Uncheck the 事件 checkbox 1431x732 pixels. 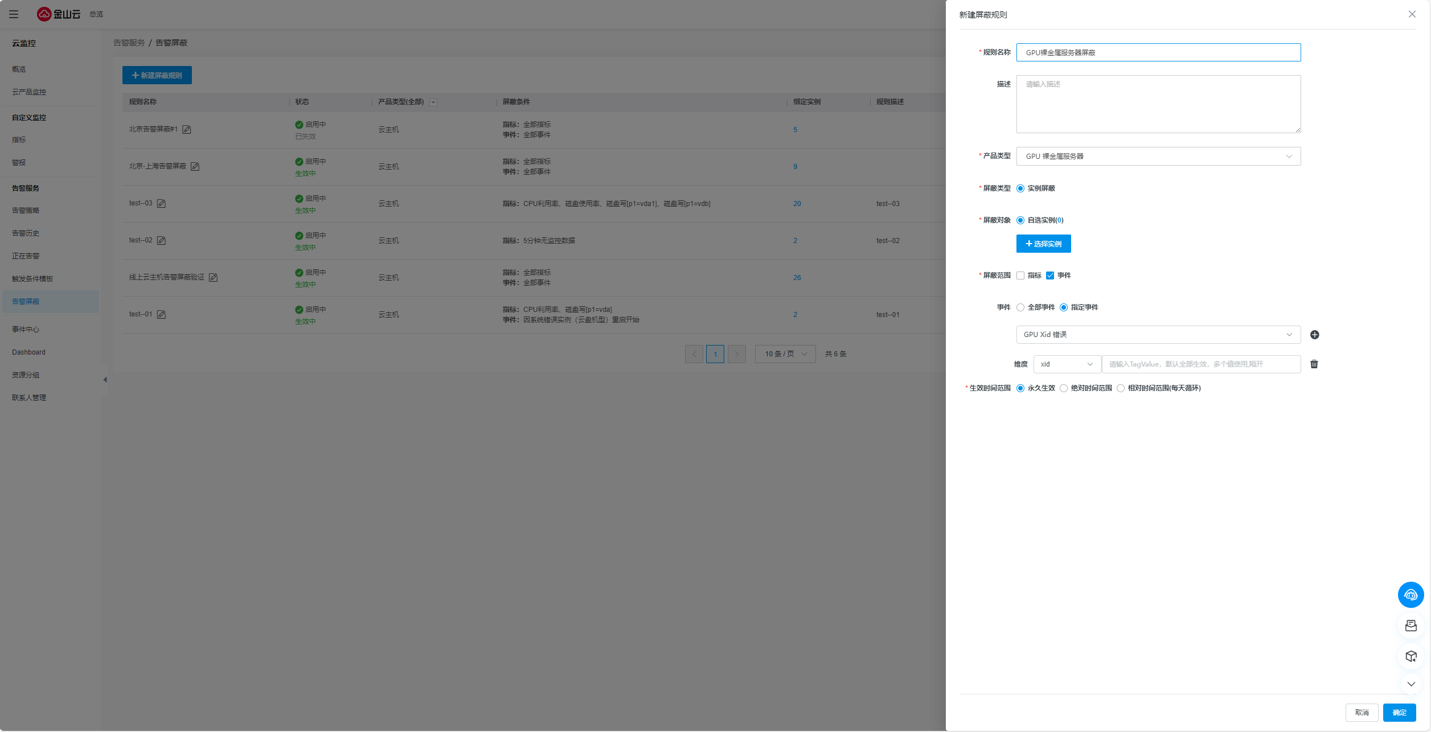pos(1050,275)
